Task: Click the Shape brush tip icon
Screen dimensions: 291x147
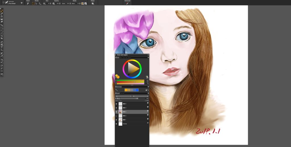Action: (x=92, y=3)
